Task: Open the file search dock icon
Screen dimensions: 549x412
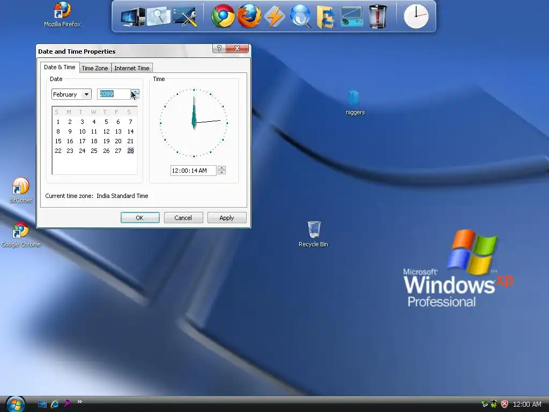Action: pyautogui.click(x=159, y=17)
